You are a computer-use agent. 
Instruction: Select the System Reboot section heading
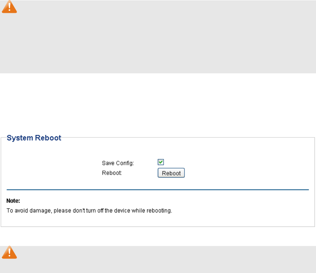click(x=34, y=138)
